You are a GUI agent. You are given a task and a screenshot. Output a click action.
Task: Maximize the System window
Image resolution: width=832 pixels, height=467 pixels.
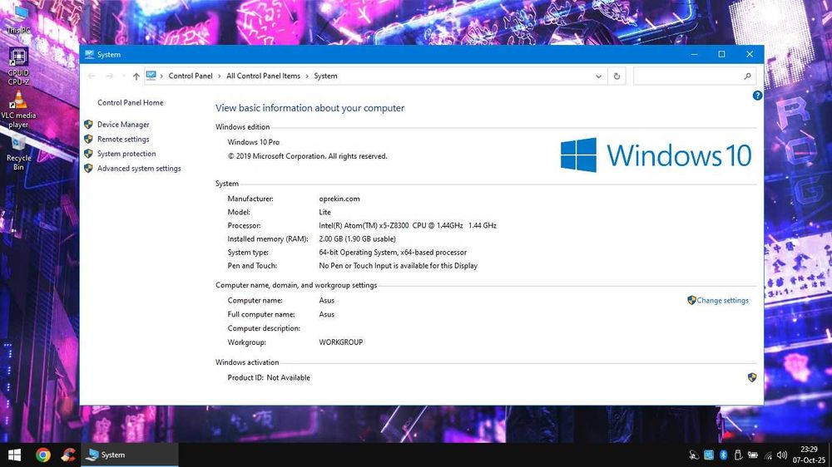pyautogui.click(x=721, y=55)
